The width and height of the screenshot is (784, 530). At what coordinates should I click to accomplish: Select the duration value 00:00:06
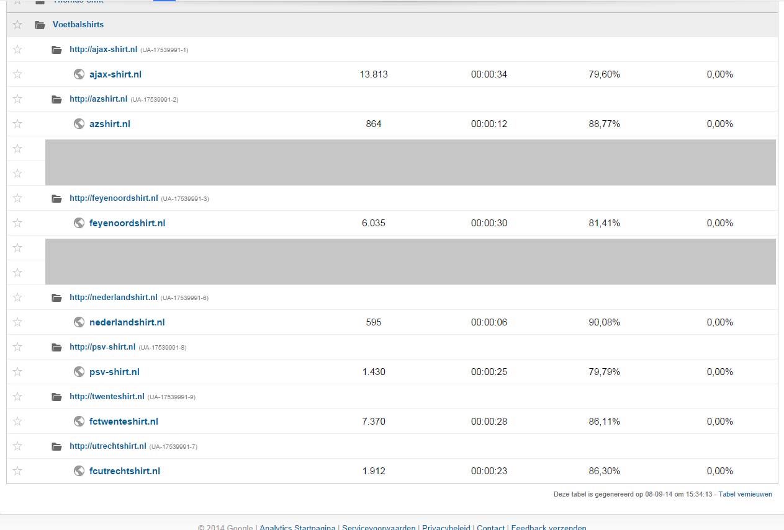coord(489,322)
